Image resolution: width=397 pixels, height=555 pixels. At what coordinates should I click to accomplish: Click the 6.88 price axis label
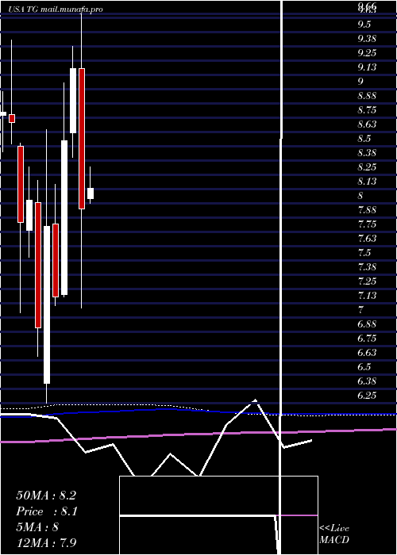(367, 324)
